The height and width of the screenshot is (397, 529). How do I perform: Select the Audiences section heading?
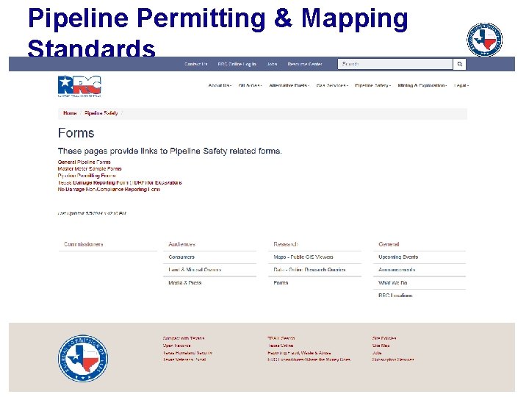(182, 244)
